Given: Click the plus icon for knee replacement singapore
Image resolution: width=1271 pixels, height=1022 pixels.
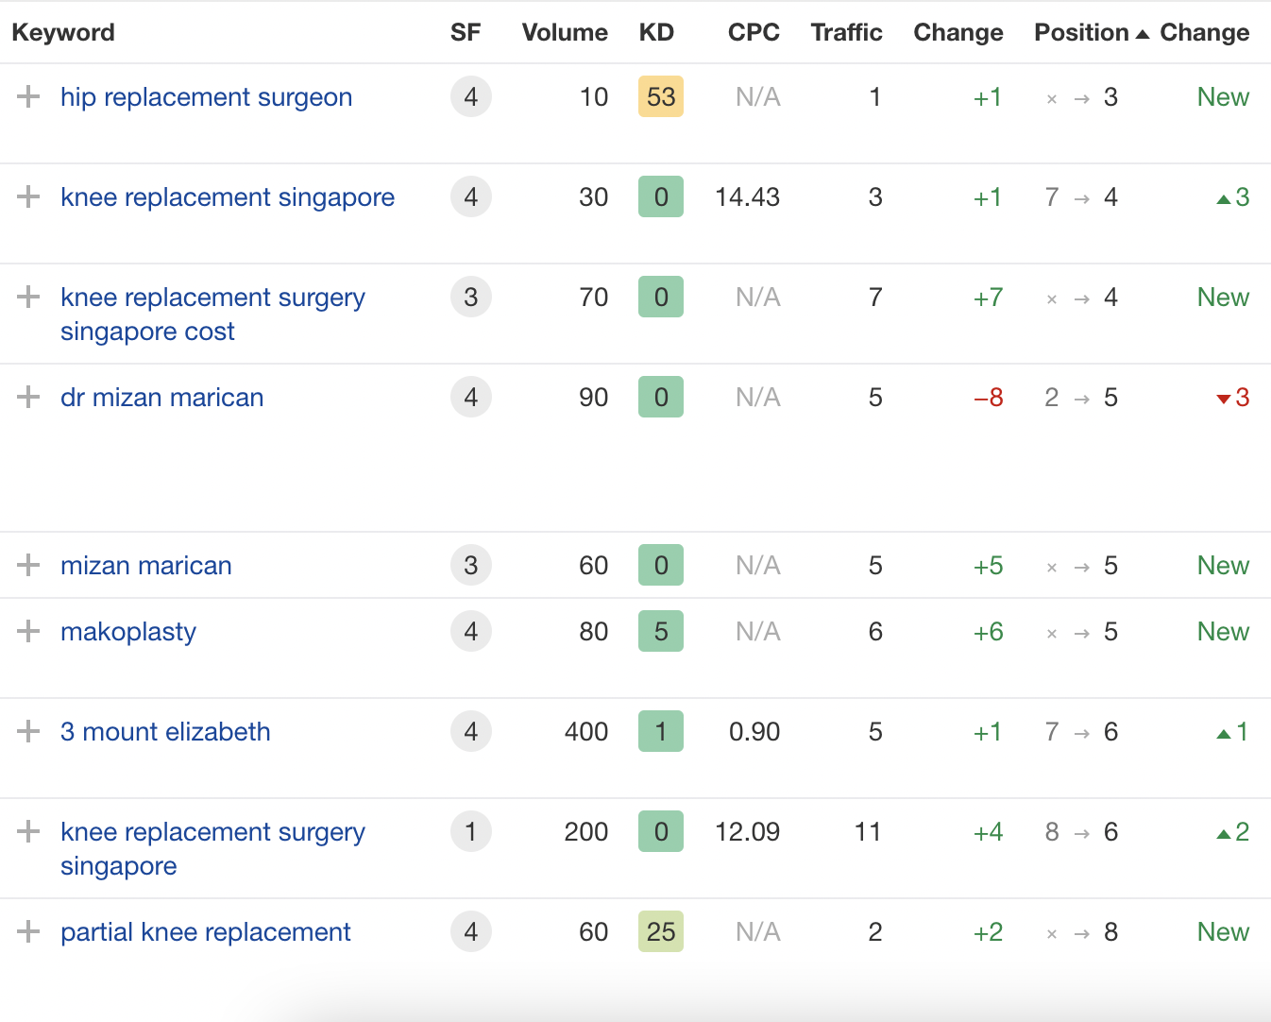Looking at the screenshot, I should pyautogui.click(x=28, y=196).
